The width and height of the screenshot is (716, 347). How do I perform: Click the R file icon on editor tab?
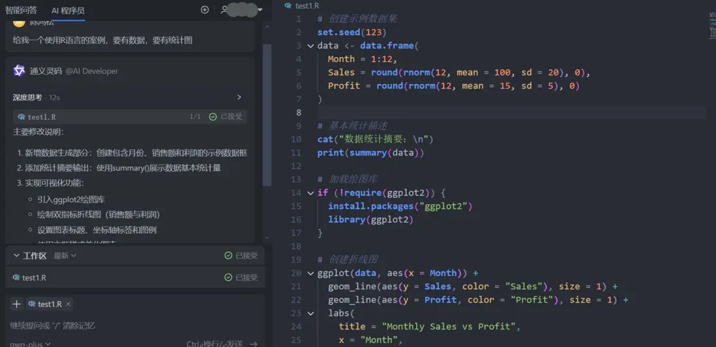[288, 6]
